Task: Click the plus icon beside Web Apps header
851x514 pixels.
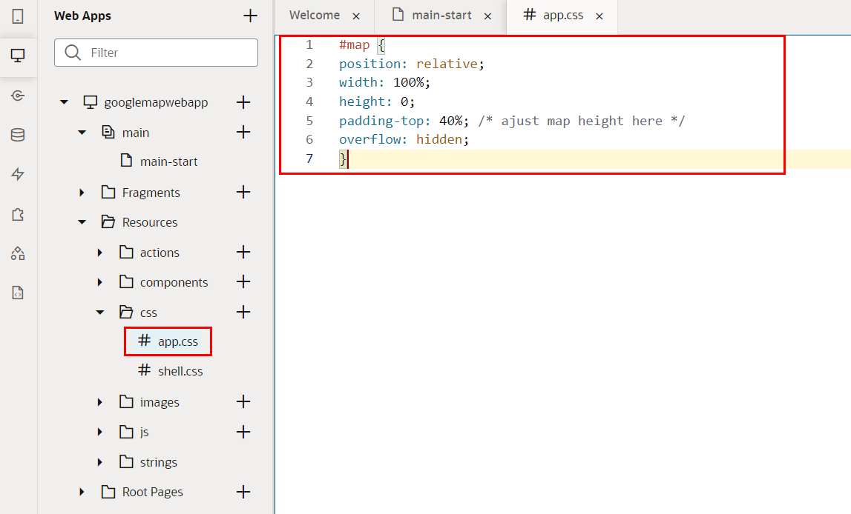Action: point(250,16)
